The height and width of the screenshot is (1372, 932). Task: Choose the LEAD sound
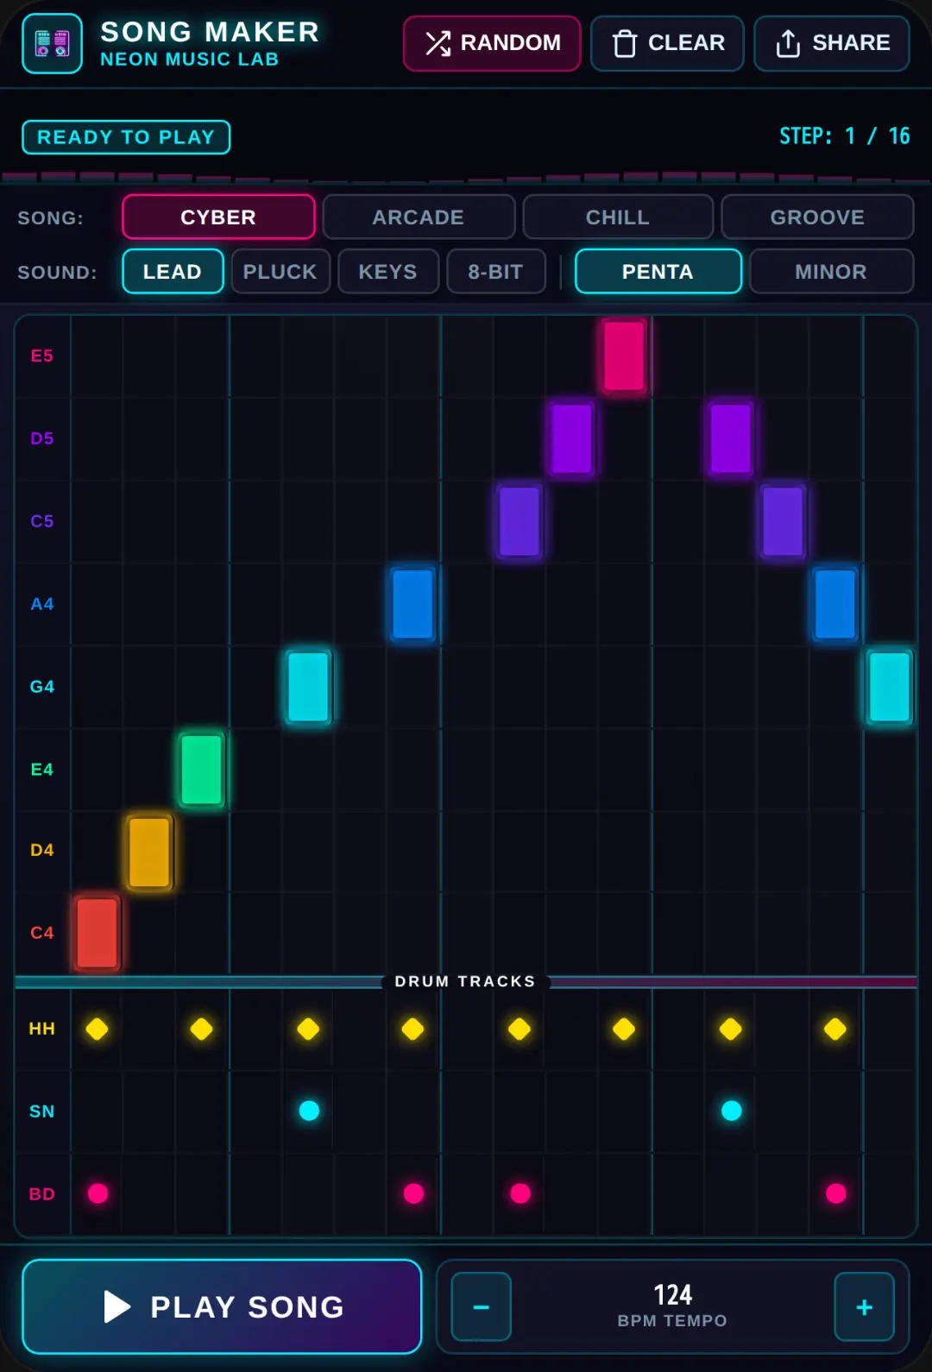tap(173, 271)
